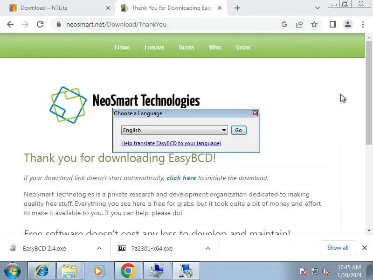Open Windows Explorer folder on taskbar
The width and height of the screenshot is (373, 280).
pos(69,271)
